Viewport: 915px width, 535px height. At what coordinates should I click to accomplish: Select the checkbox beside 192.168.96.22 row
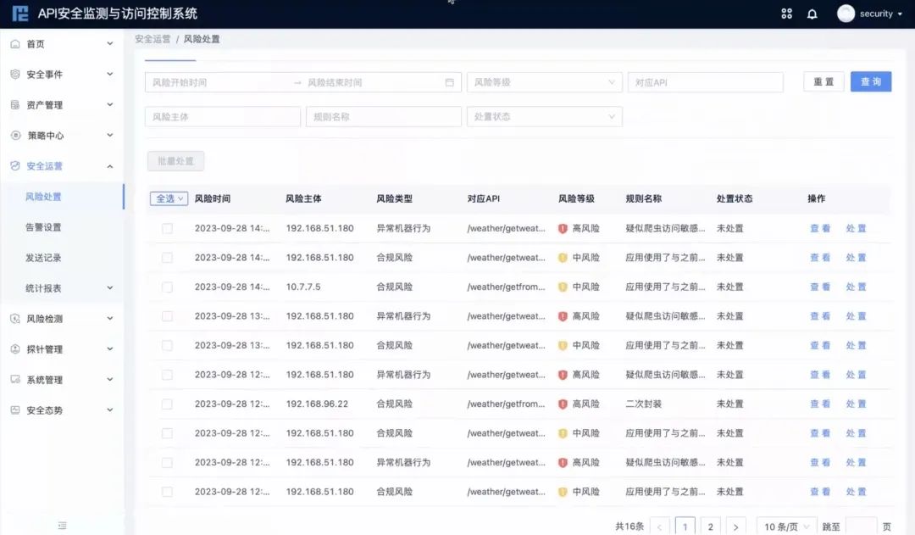[167, 404]
